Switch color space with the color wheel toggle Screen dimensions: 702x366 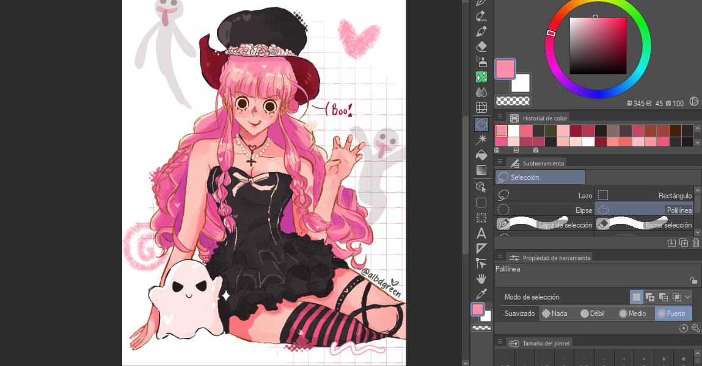pos(694,101)
